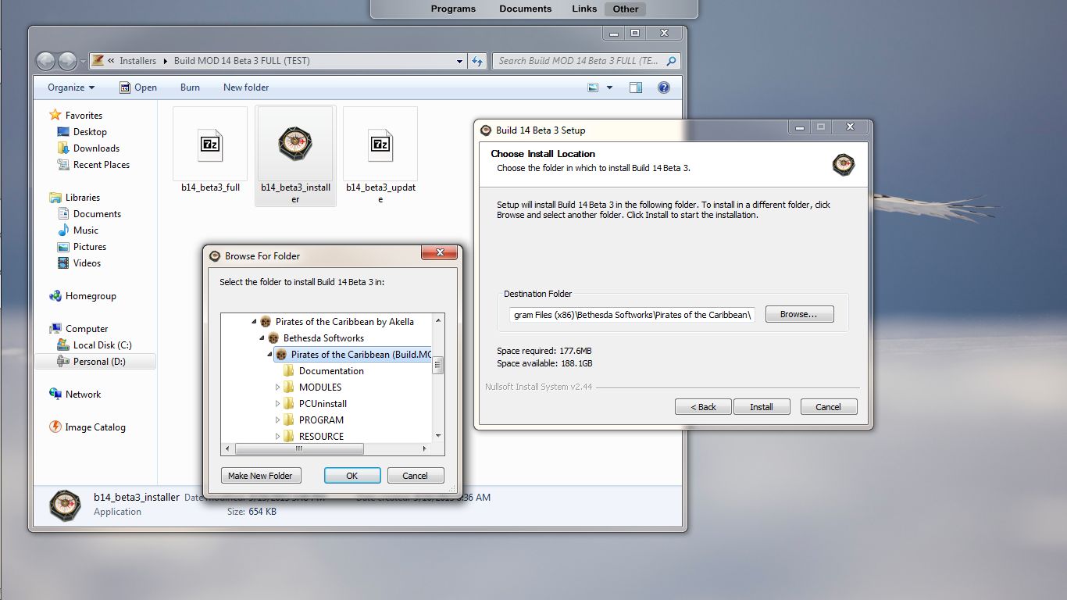Start installation with Install button
1067x600 pixels.
click(x=762, y=407)
